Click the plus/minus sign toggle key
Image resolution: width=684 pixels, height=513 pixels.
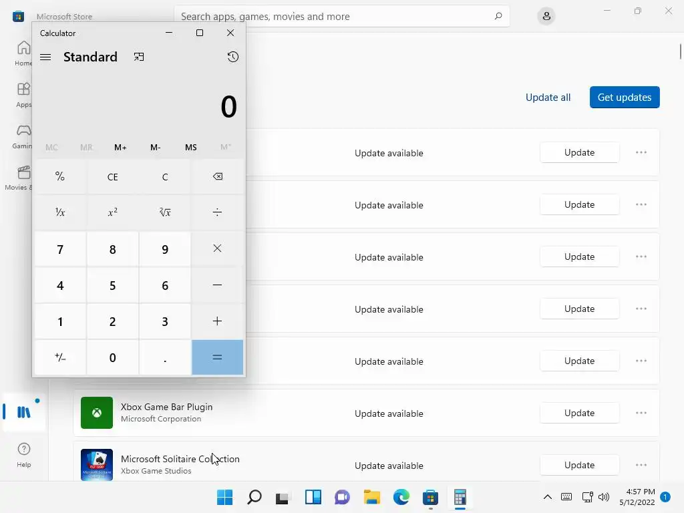(x=60, y=357)
